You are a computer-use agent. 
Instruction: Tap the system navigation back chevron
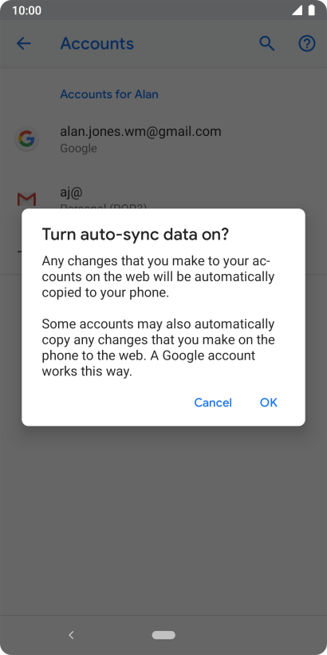tap(71, 635)
